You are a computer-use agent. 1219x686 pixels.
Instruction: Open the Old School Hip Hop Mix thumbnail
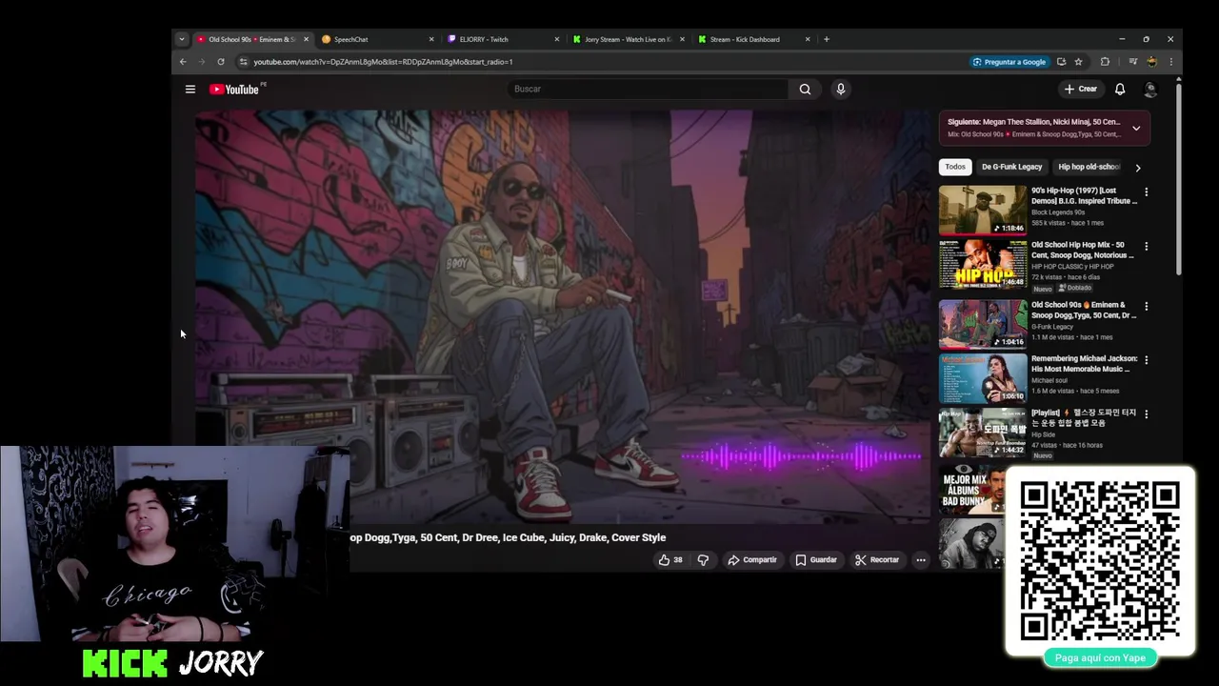(983, 264)
